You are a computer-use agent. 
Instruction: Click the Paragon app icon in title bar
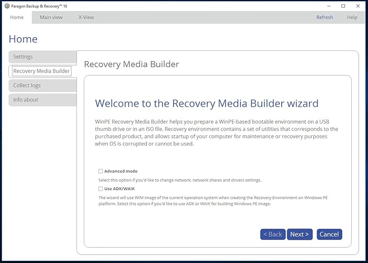tap(7, 5)
